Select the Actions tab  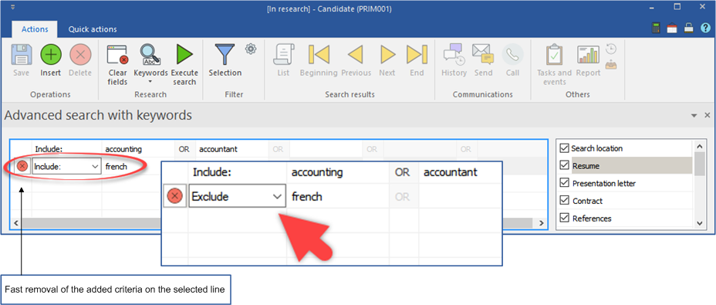coord(35,29)
